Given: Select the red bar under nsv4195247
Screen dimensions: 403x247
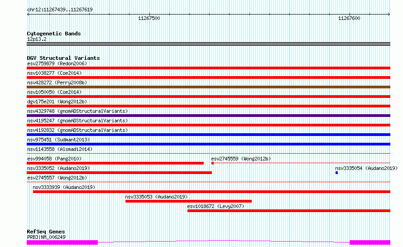Looking at the screenshot, I should [208, 125].
